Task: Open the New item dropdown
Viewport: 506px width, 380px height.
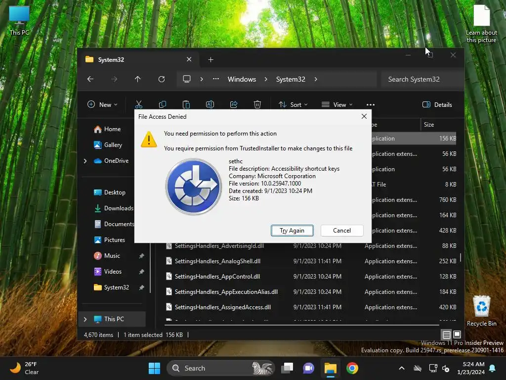Action: (x=102, y=105)
